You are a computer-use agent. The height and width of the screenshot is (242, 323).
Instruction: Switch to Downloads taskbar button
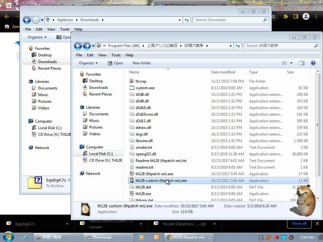[109, 237]
